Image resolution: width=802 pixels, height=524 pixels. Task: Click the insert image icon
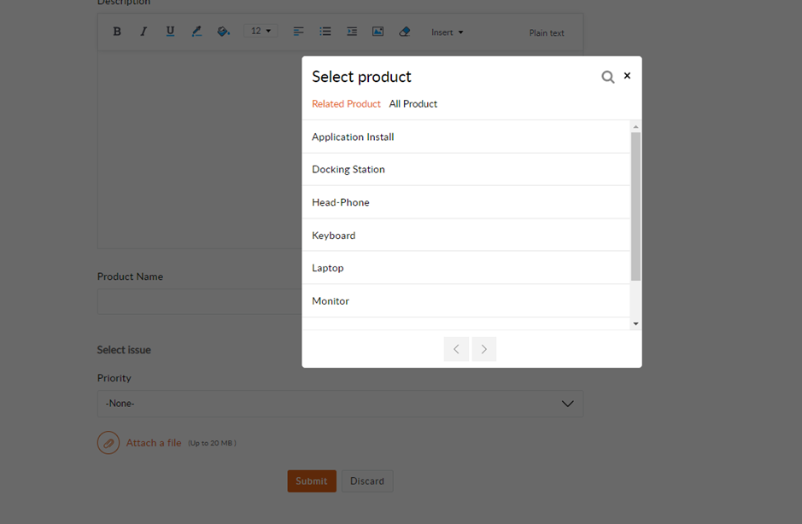pyautogui.click(x=378, y=32)
